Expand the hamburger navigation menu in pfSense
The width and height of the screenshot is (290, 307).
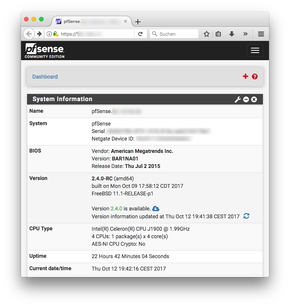click(x=255, y=50)
